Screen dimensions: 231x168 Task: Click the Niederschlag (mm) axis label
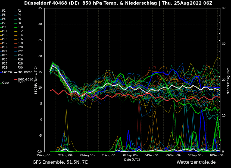tap(228, 80)
